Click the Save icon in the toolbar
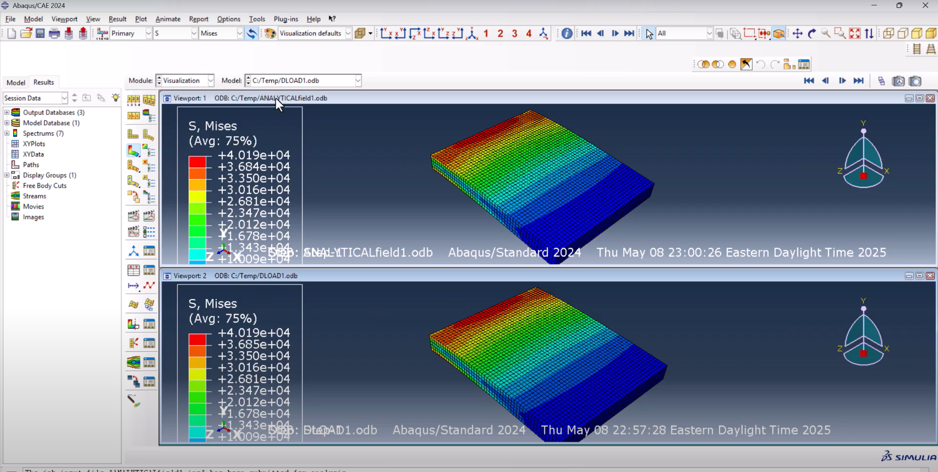938x472 pixels. pos(40,33)
